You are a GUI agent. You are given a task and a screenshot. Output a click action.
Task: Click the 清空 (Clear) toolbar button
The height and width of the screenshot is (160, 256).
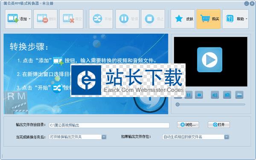pyautogui.click(x=71, y=19)
